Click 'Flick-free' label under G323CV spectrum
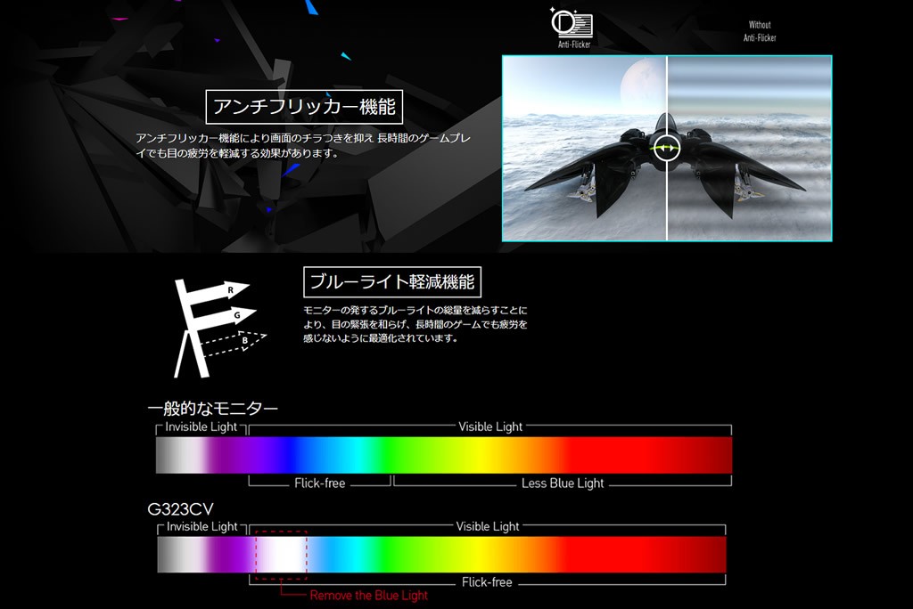This screenshot has width=913, height=609. 487,582
